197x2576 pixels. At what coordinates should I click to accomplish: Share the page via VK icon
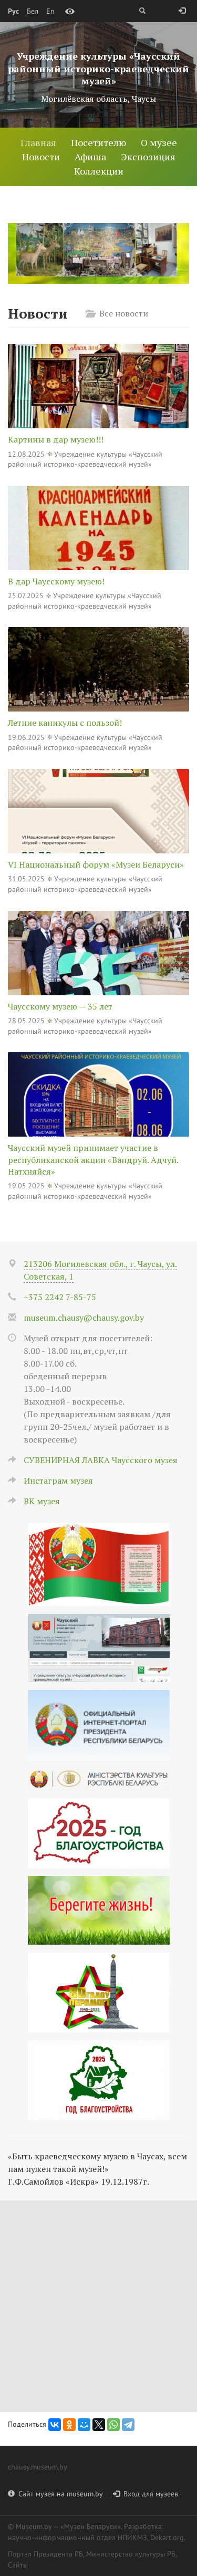55,2425
